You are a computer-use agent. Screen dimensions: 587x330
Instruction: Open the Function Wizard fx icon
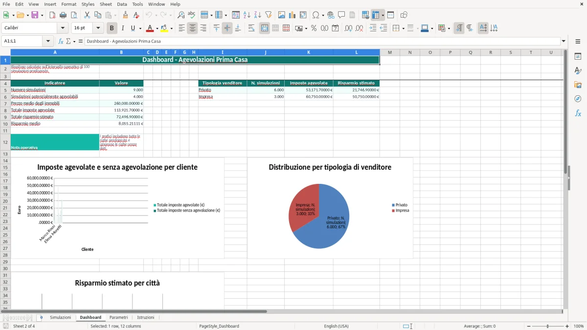tap(61, 42)
